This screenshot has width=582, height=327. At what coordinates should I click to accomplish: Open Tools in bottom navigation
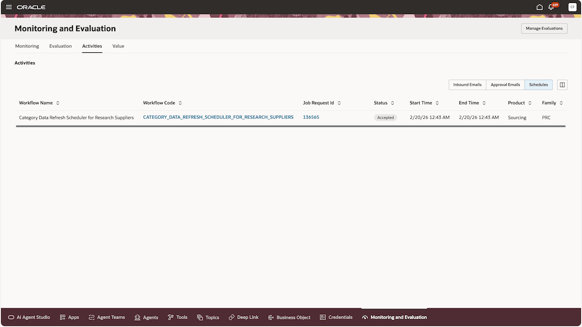pos(177,317)
